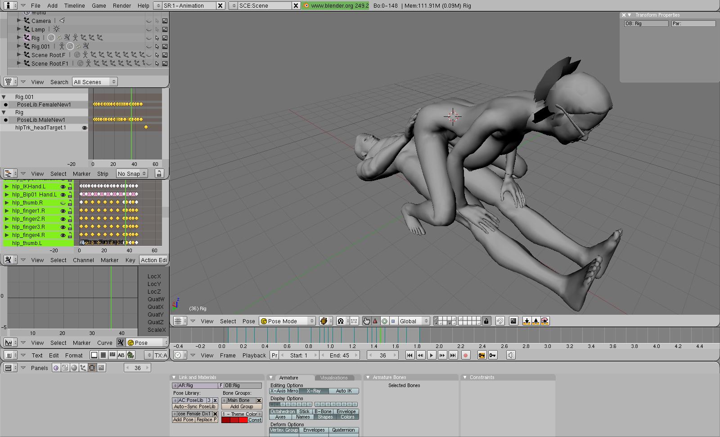720x437 pixels.
Task: Click the End: 45 frame field
Action: click(x=339, y=355)
